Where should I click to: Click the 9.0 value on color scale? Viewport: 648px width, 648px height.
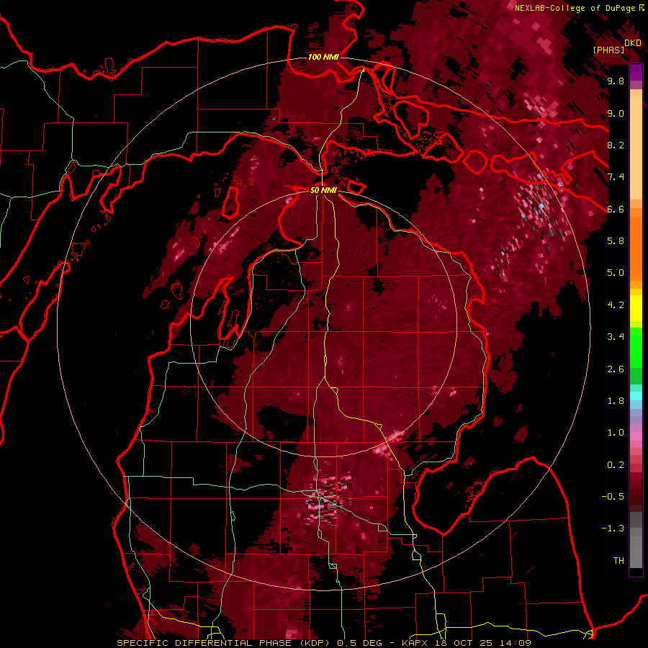[x=616, y=113]
